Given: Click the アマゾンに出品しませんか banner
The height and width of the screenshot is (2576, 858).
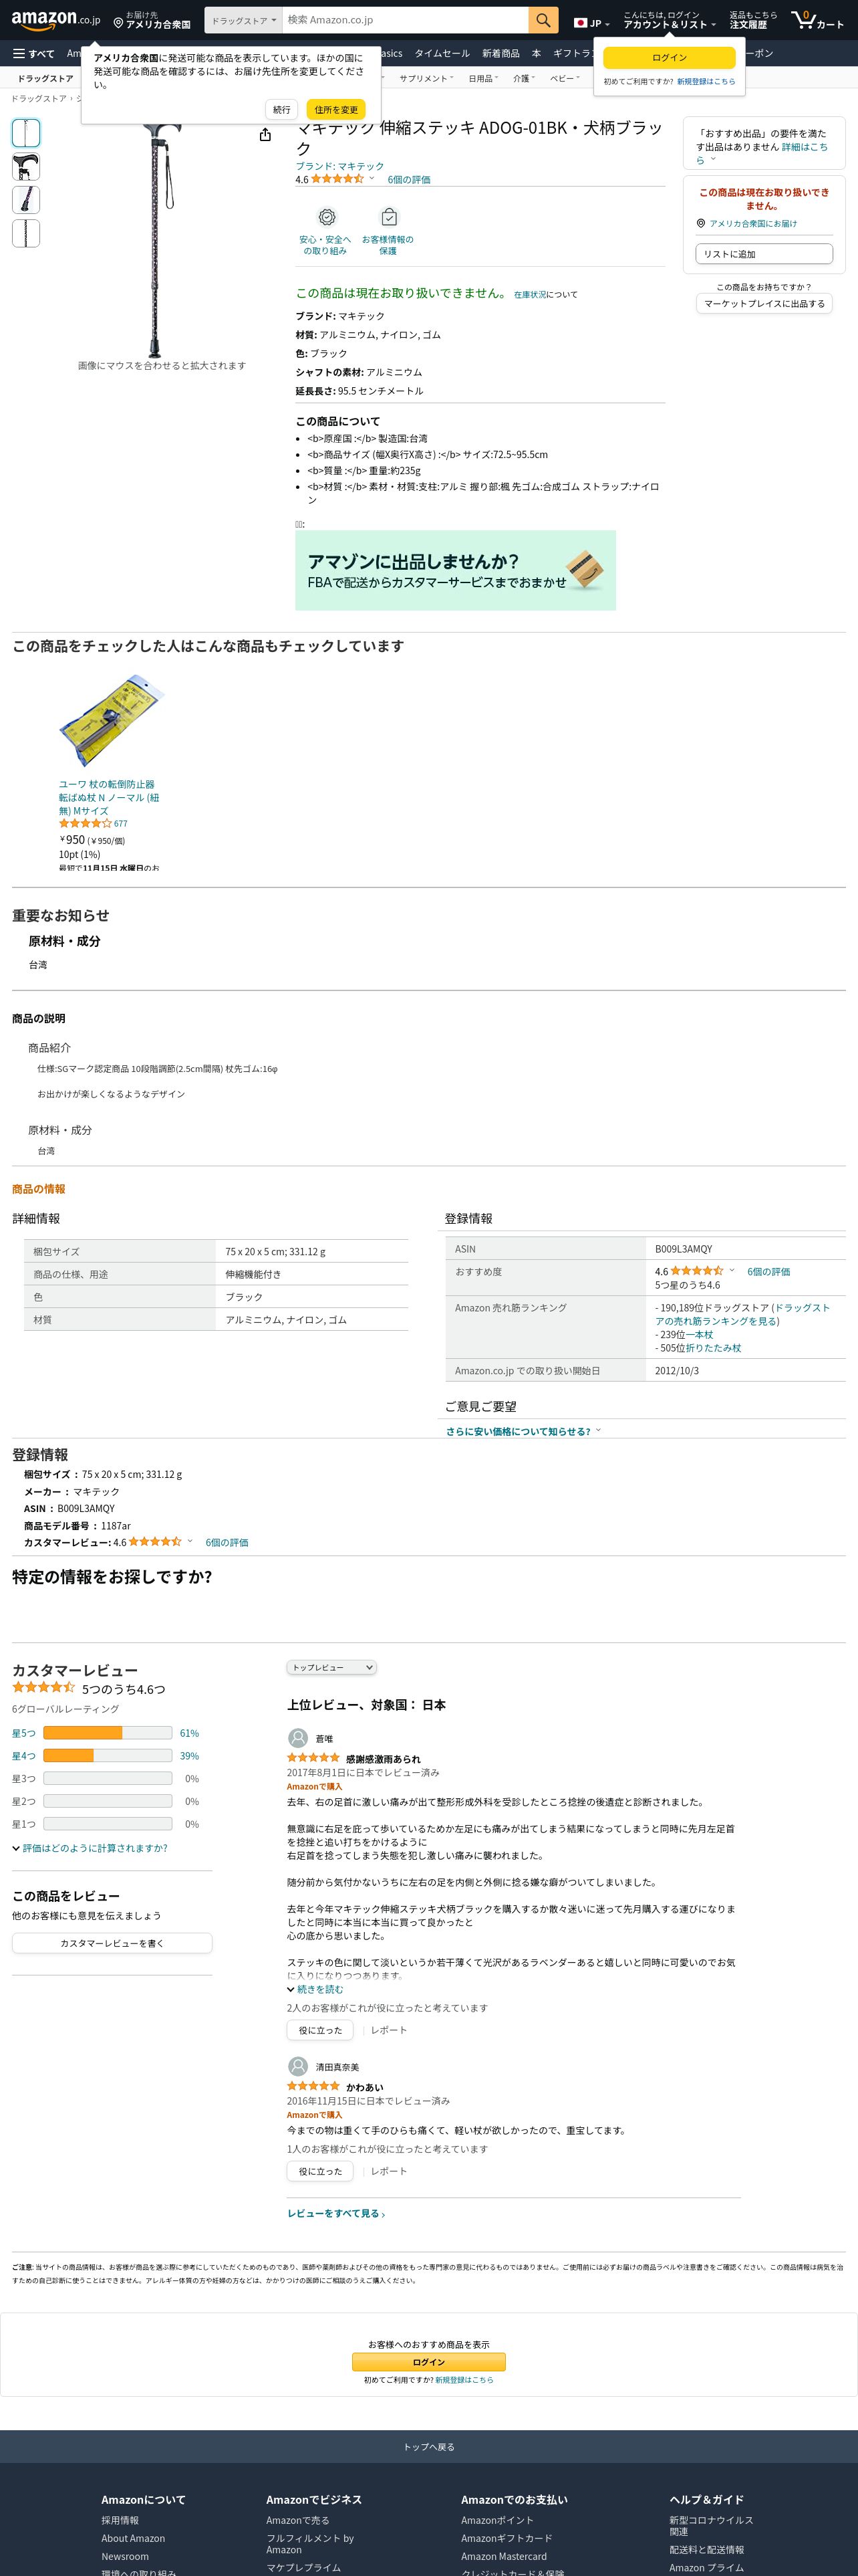Looking at the screenshot, I should (456, 570).
